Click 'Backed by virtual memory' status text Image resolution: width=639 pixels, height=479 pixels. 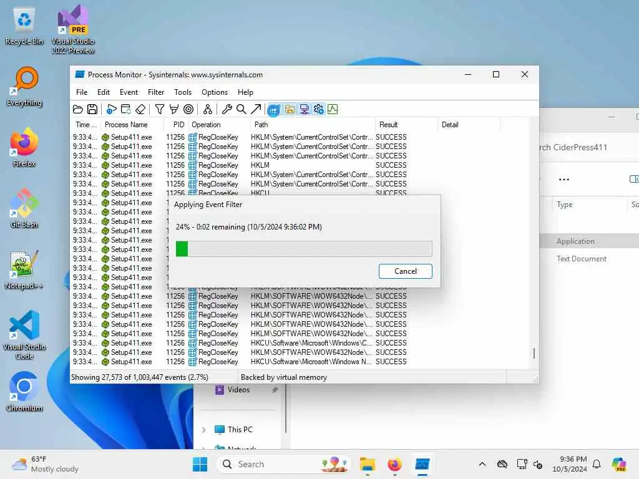[x=284, y=377]
